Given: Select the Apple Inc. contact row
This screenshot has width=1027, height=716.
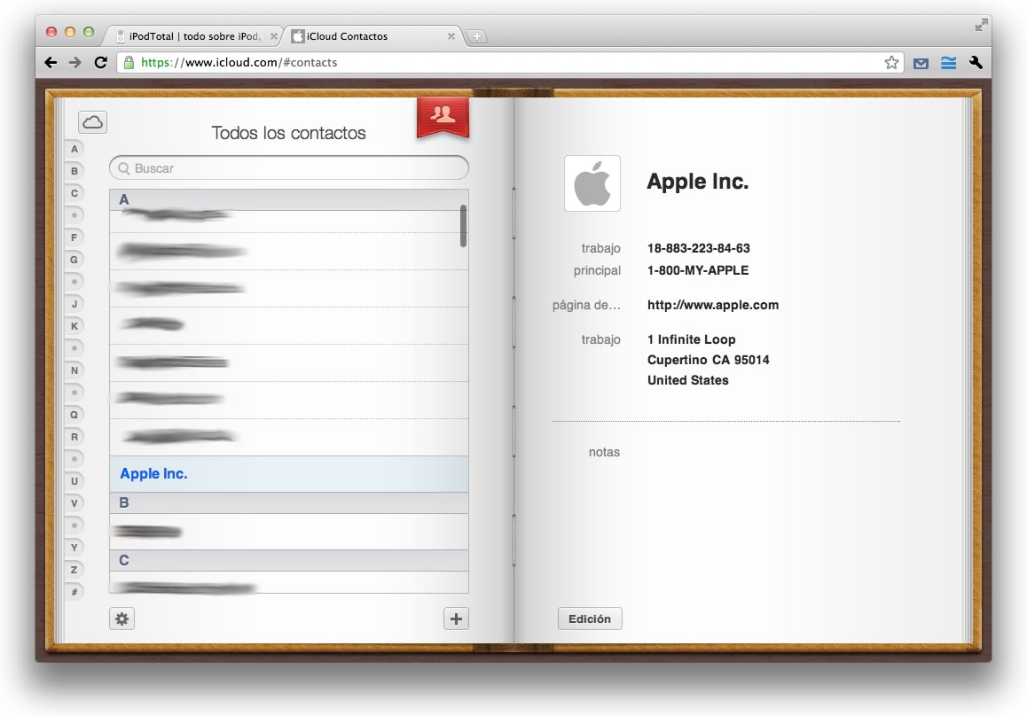Looking at the screenshot, I should [289, 474].
